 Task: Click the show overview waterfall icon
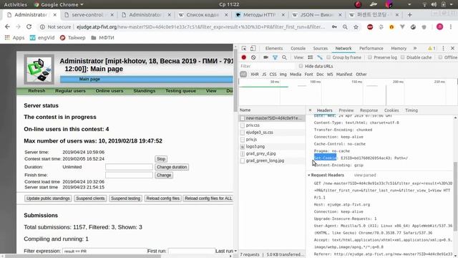(x=320, y=57)
